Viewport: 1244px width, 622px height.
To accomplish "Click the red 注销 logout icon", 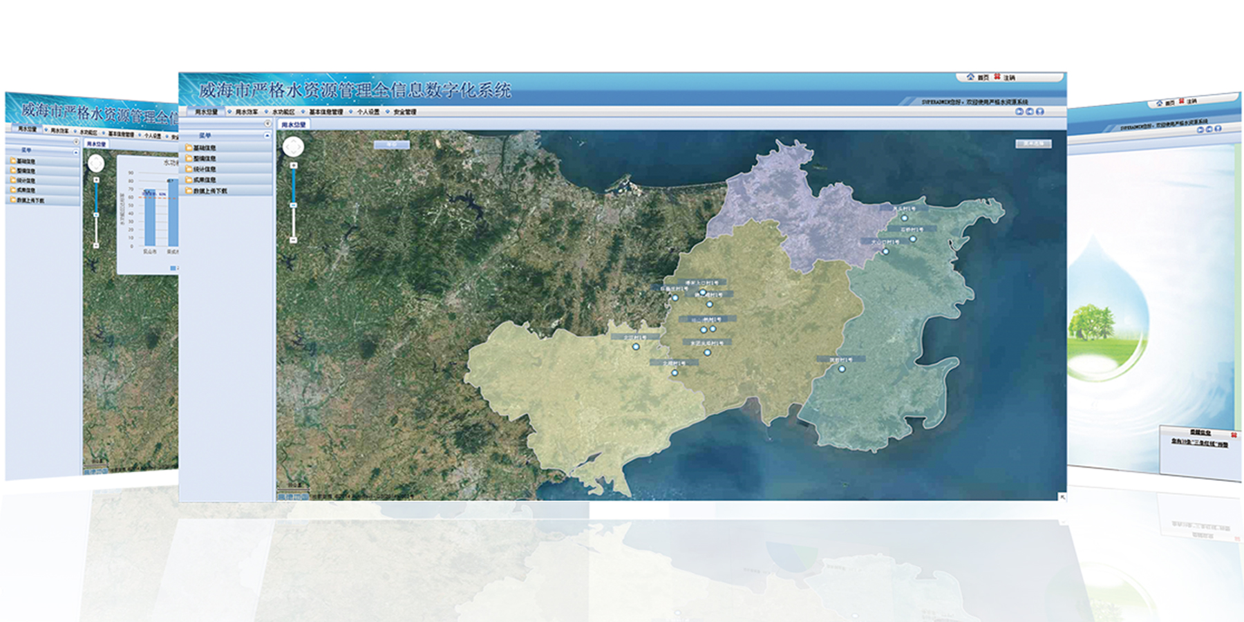I will click(997, 77).
